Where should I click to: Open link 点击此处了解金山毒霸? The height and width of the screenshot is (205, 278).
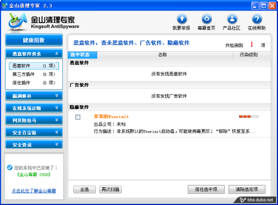pyautogui.click(x=34, y=191)
